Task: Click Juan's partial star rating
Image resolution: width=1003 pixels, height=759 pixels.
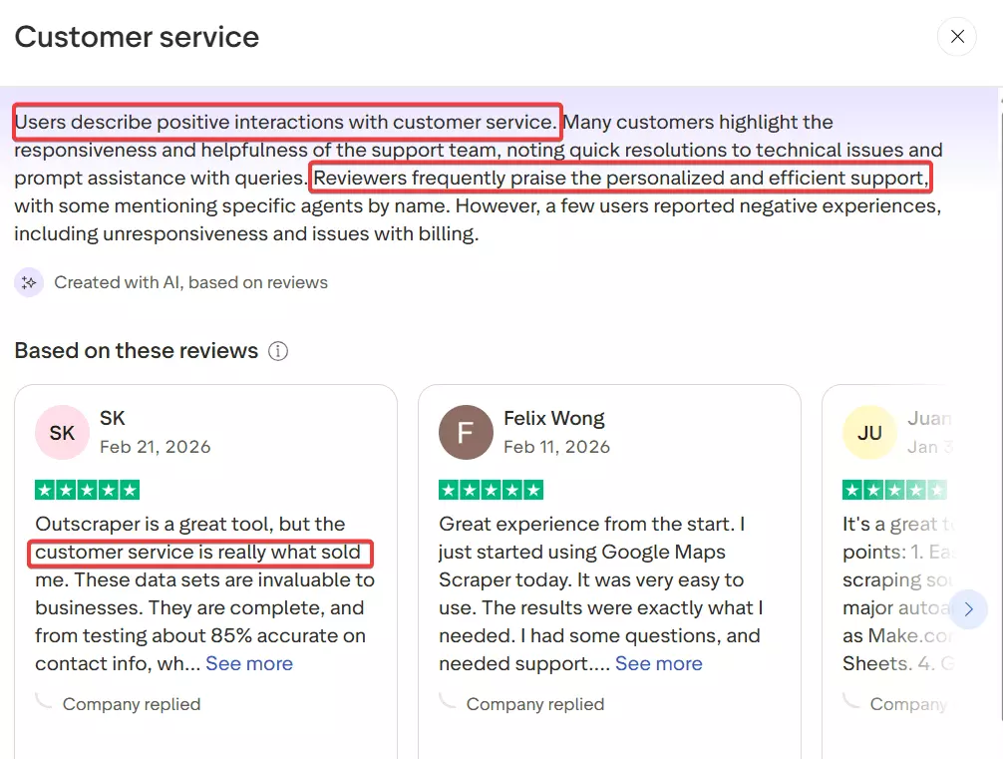Action: [894, 489]
